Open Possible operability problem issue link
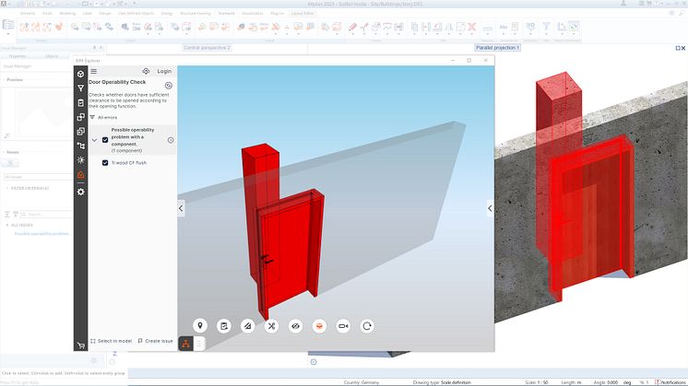Screen dimensions: 688x386 (42, 233)
